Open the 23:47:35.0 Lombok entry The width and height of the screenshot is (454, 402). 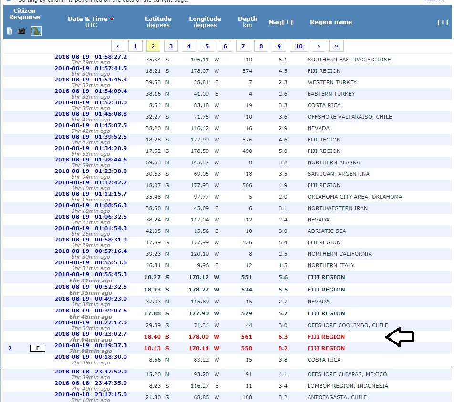click(x=91, y=383)
